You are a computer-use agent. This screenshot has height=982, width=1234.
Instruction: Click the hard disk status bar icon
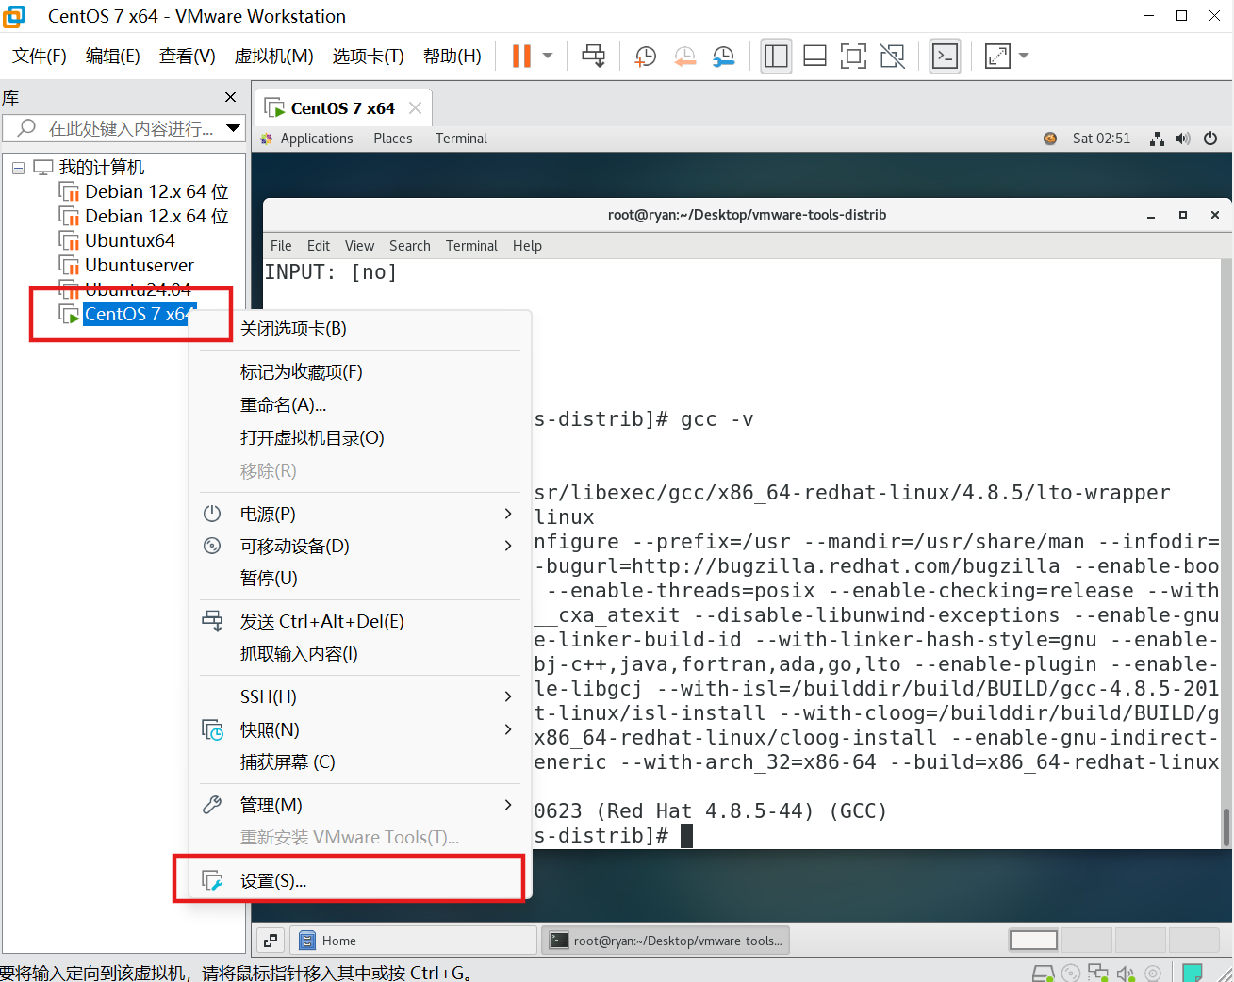click(1043, 973)
